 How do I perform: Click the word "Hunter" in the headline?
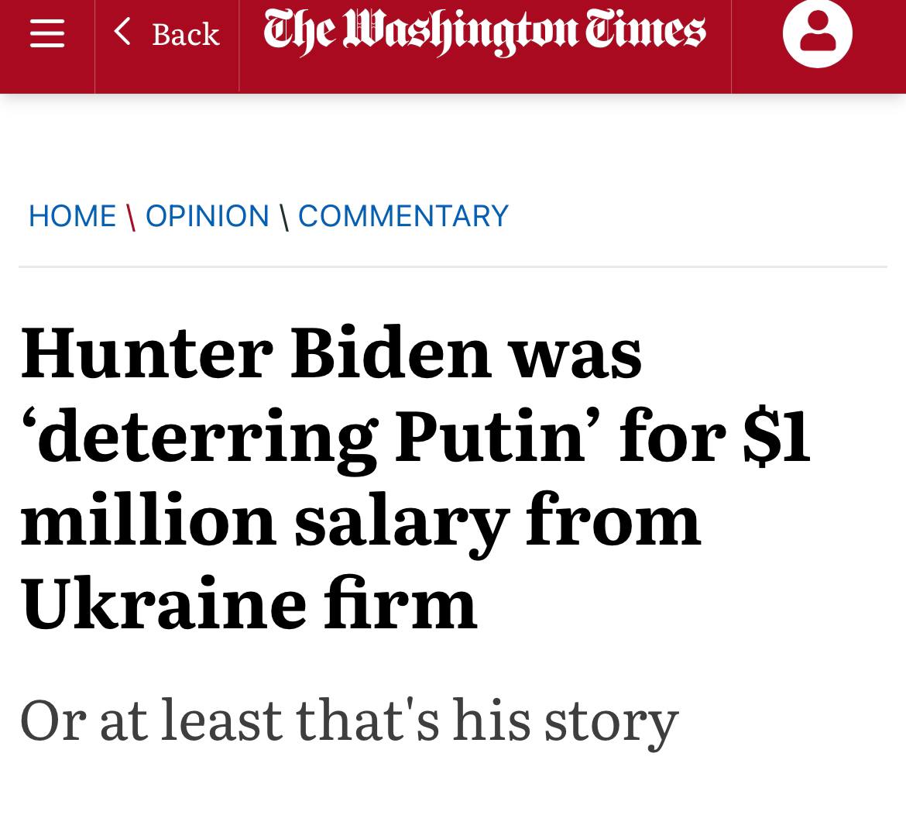click(x=146, y=352)
